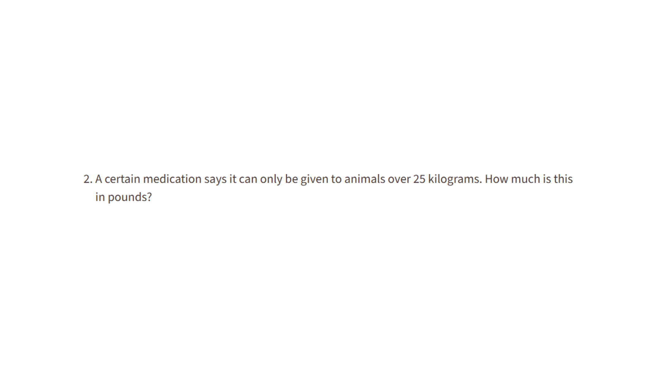Click the word "animals"
662x372 pixels.
click(x=365, y=179)
